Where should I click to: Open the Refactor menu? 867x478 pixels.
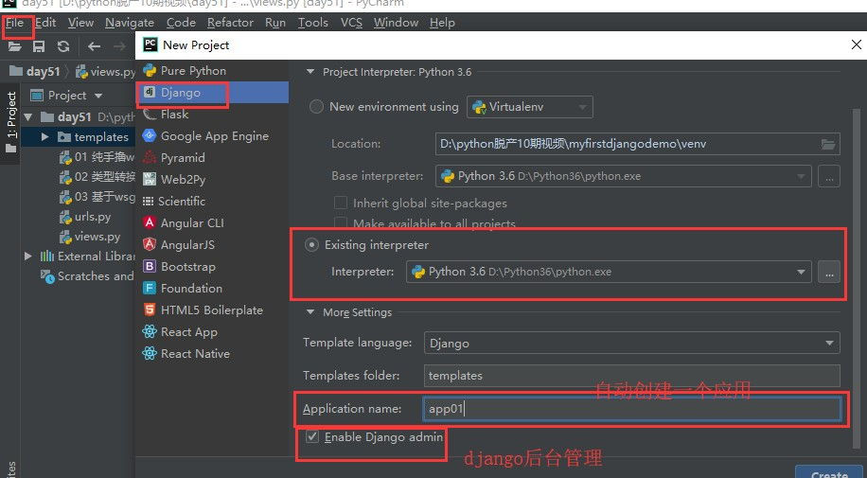(x=231, y=23)
